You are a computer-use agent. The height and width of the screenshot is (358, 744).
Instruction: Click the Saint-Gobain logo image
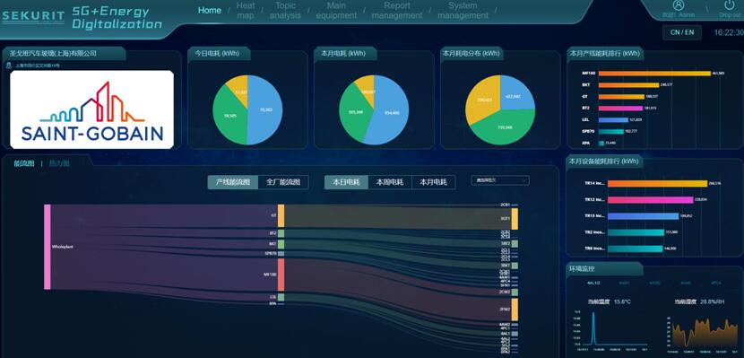(91, 109)
